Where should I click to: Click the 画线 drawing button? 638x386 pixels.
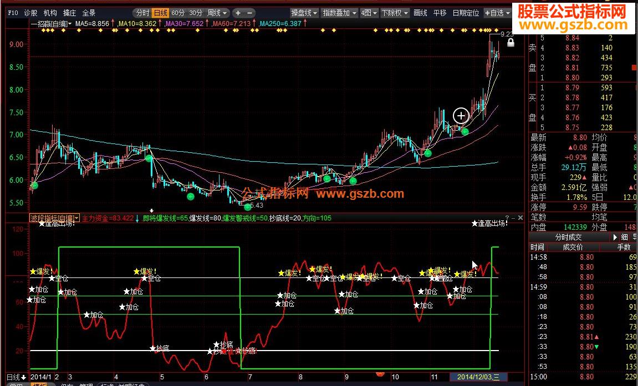point(420,13)
